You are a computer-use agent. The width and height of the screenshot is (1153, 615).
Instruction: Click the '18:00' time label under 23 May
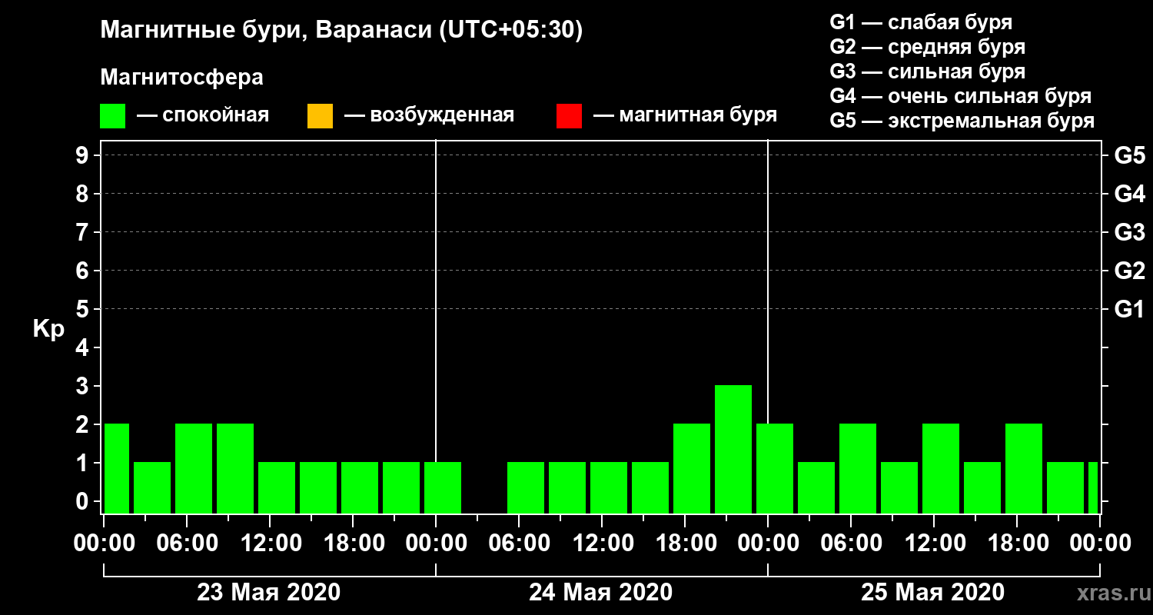pos(353,544)
